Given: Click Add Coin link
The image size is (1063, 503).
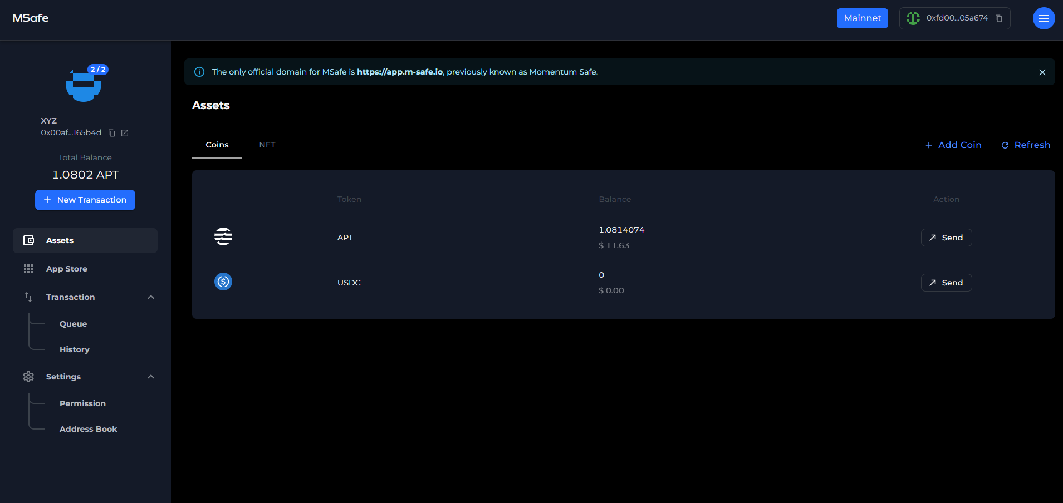Looking at the screenshot, I should pos(953,145).
